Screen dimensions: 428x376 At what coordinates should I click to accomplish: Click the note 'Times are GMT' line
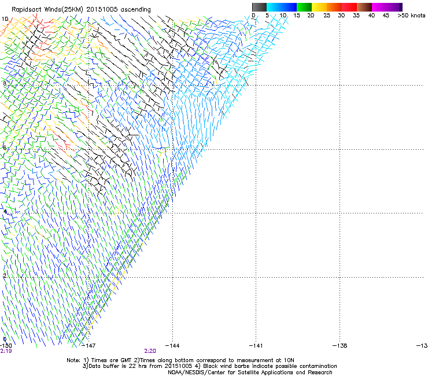click(180, 360)
